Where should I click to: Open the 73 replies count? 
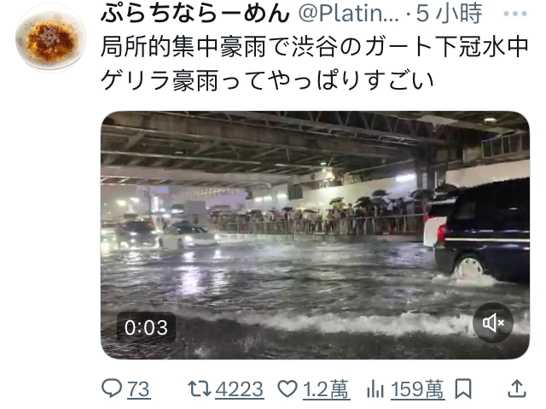[138, 389]
